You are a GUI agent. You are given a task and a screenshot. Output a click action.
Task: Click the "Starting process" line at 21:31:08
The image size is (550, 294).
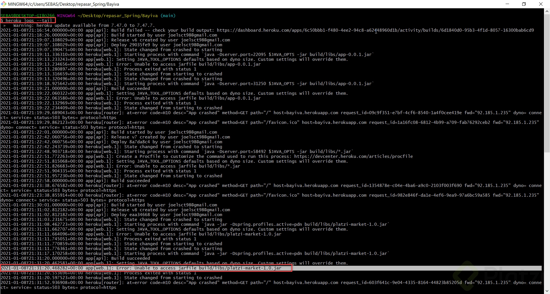195,224
